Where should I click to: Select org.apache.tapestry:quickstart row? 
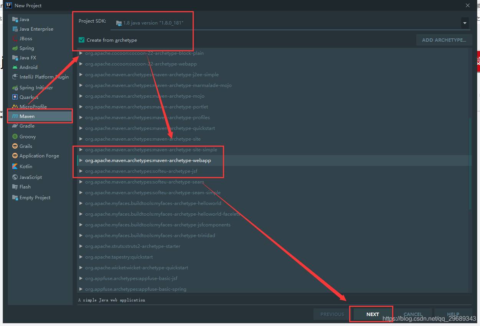[x=273, y=257]
